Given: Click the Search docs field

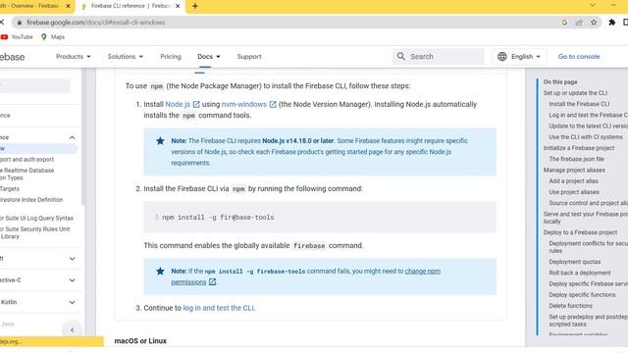Looking at the screenshot, I should 439,57.
